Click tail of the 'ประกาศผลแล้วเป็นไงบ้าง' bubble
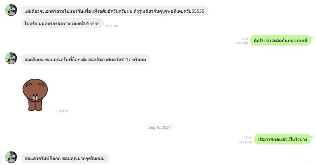 point(312,137)
